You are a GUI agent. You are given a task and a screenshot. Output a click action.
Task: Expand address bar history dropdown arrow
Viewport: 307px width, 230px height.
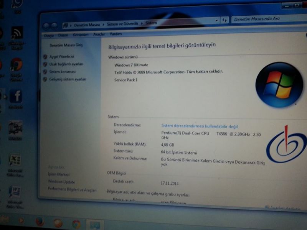[216, 20]
